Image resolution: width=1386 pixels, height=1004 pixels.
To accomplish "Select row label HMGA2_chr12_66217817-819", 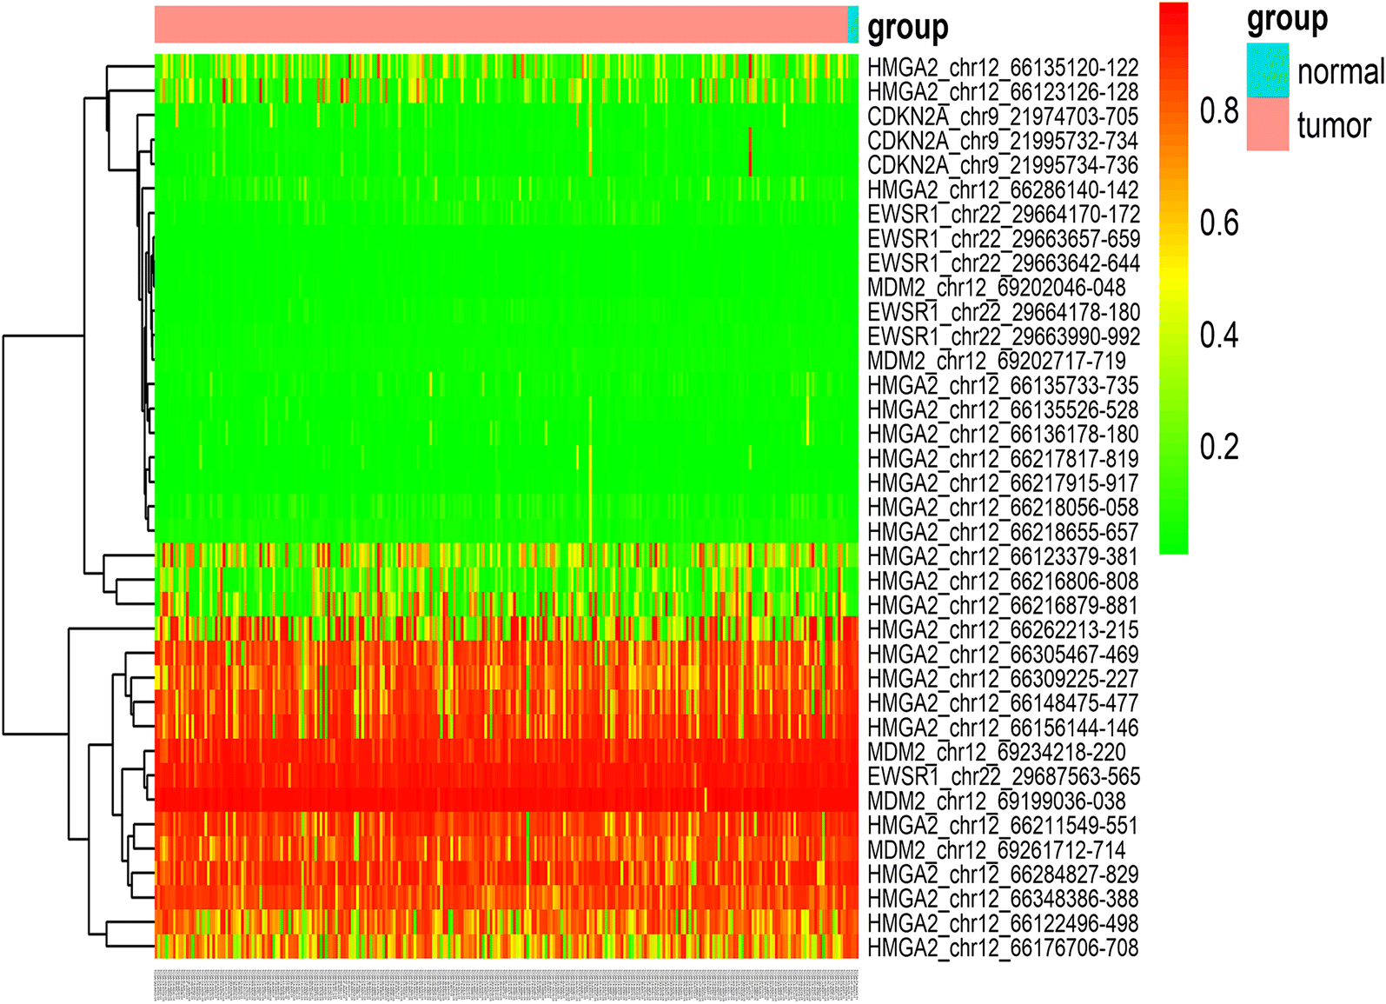I will [x=1003, y=458].
